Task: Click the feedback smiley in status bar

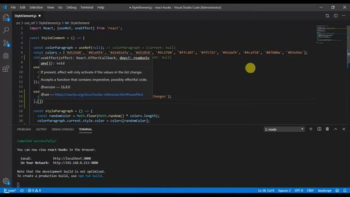Action: click(x=337, y=190)
